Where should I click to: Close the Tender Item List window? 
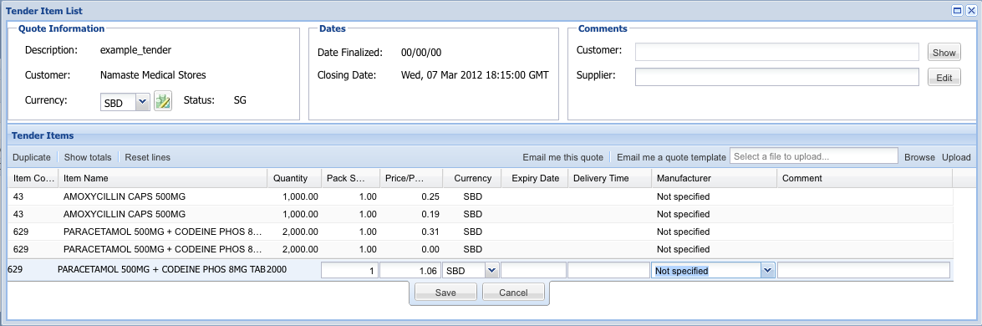pos(971,10)
